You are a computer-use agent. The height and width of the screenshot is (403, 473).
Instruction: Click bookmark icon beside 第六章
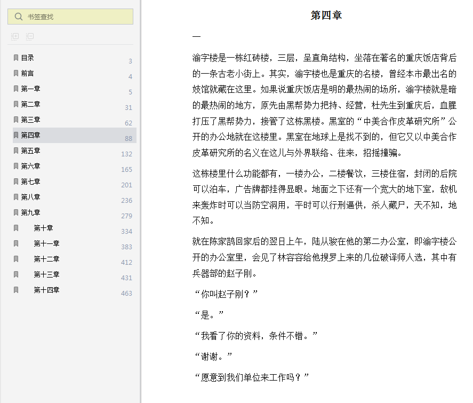pos(16,166)
